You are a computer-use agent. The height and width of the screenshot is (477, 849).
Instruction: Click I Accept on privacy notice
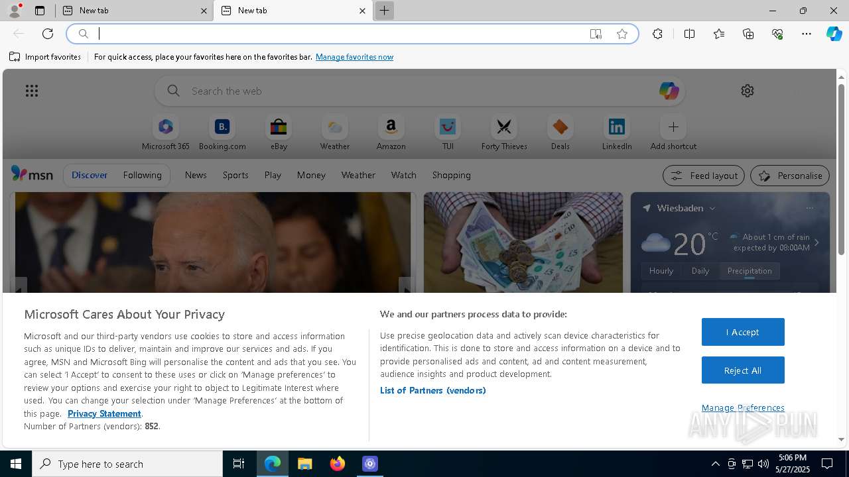[x=743, y=332]
